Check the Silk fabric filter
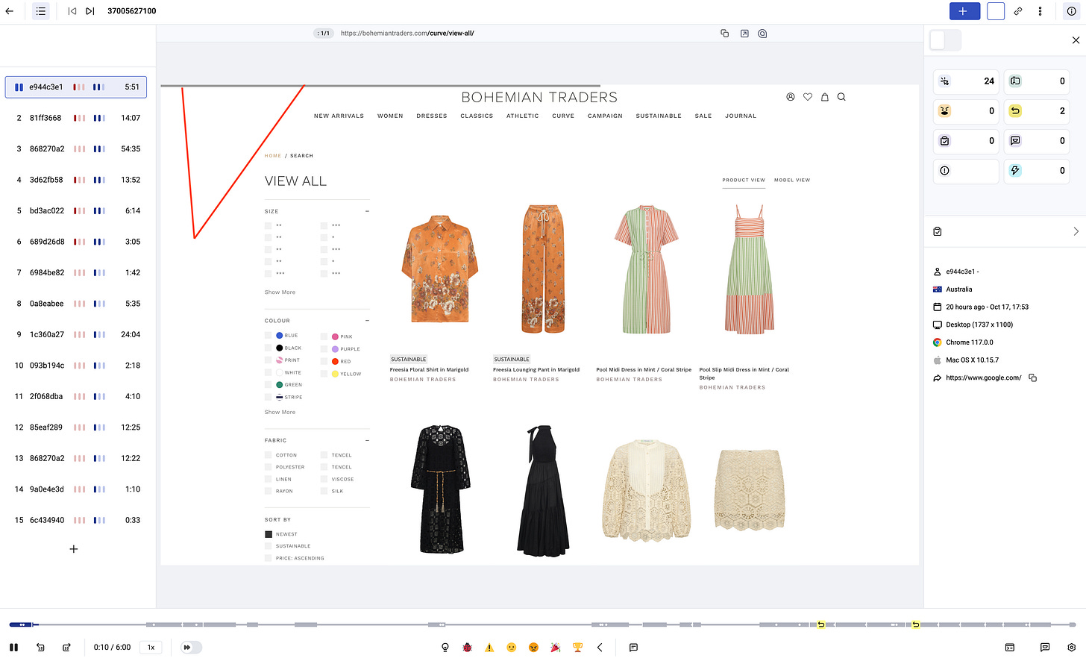This screenshot has height=661, width=1086. [324, 491]
